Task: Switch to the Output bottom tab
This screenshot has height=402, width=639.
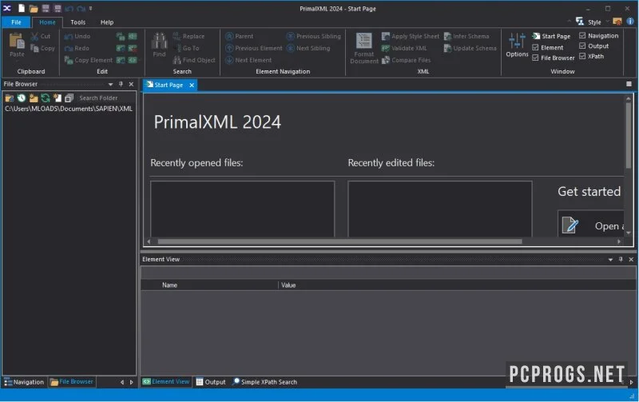Action: coord(211,382)
